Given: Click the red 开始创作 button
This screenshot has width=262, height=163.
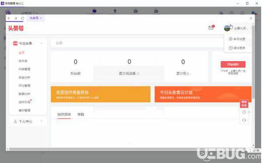Looking at the screenshot, I should (x=233, y=64).
